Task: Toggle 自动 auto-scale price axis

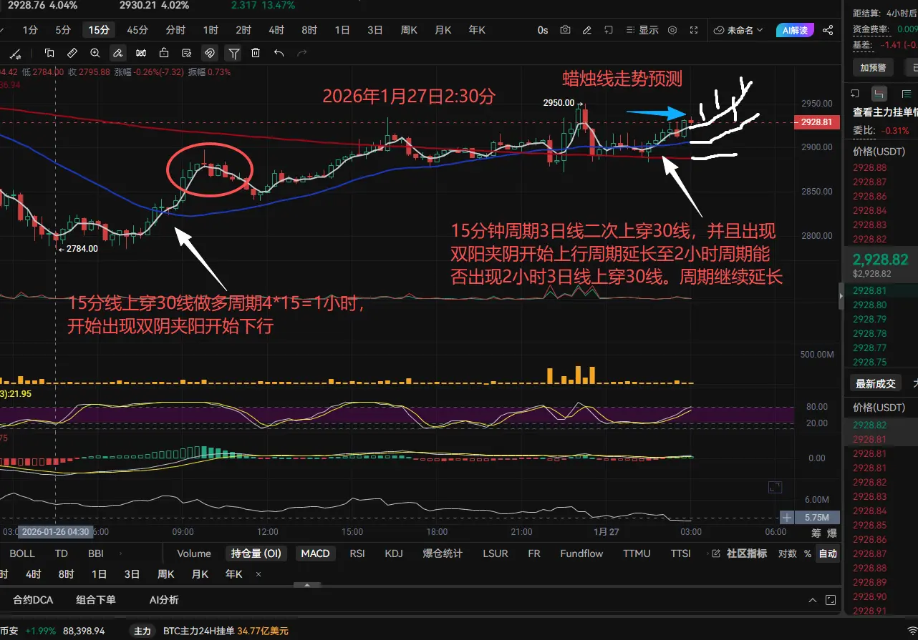Action: 828,553
